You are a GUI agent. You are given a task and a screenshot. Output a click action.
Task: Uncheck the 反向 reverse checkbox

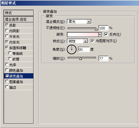coord(106,34)
